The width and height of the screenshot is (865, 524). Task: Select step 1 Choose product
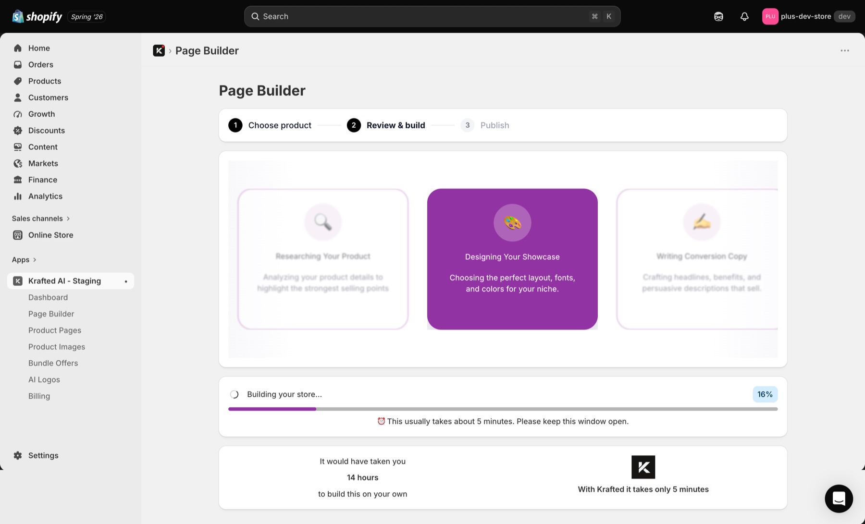pos(270,125)
